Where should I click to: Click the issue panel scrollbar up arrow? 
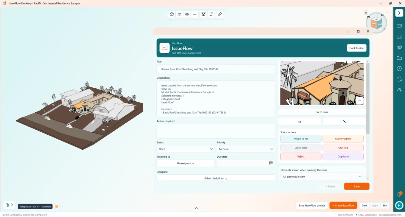pos(368,62)
